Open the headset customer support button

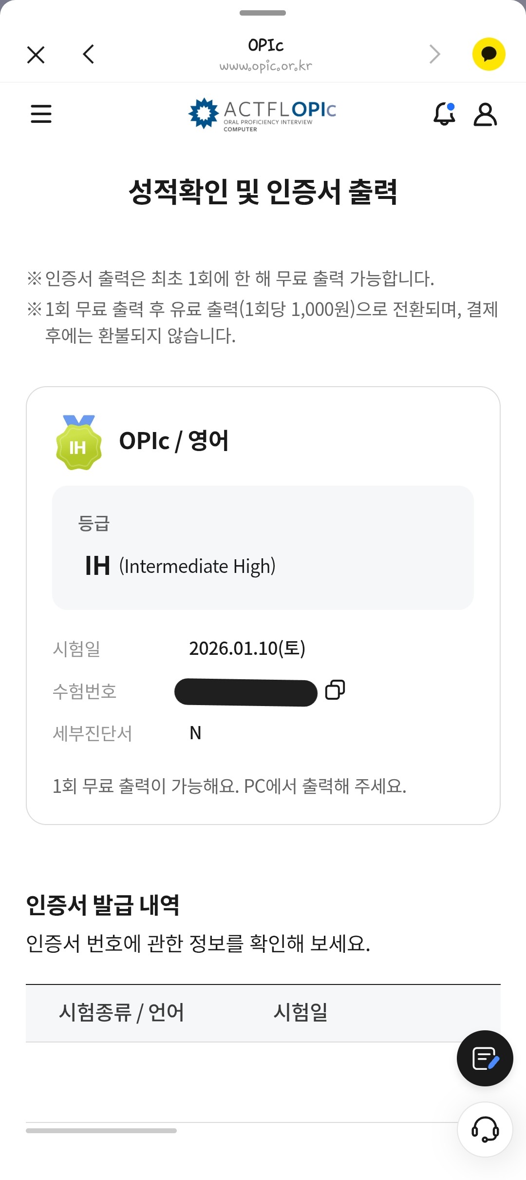point(485,1129)
